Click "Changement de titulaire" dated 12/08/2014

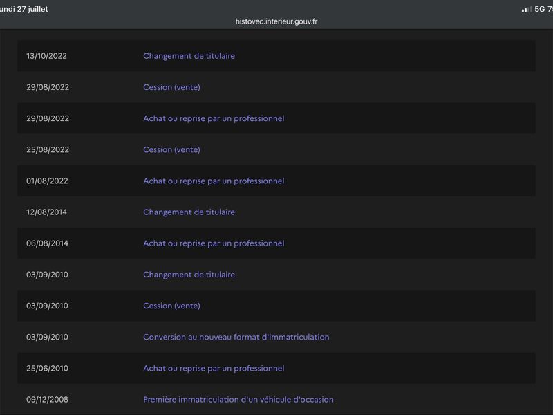pos(189,212)
